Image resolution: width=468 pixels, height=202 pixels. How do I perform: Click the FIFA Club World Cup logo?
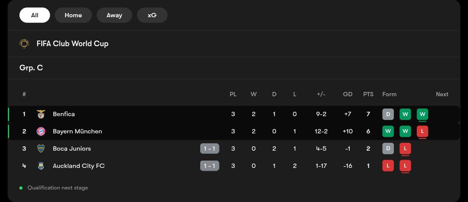24,44
